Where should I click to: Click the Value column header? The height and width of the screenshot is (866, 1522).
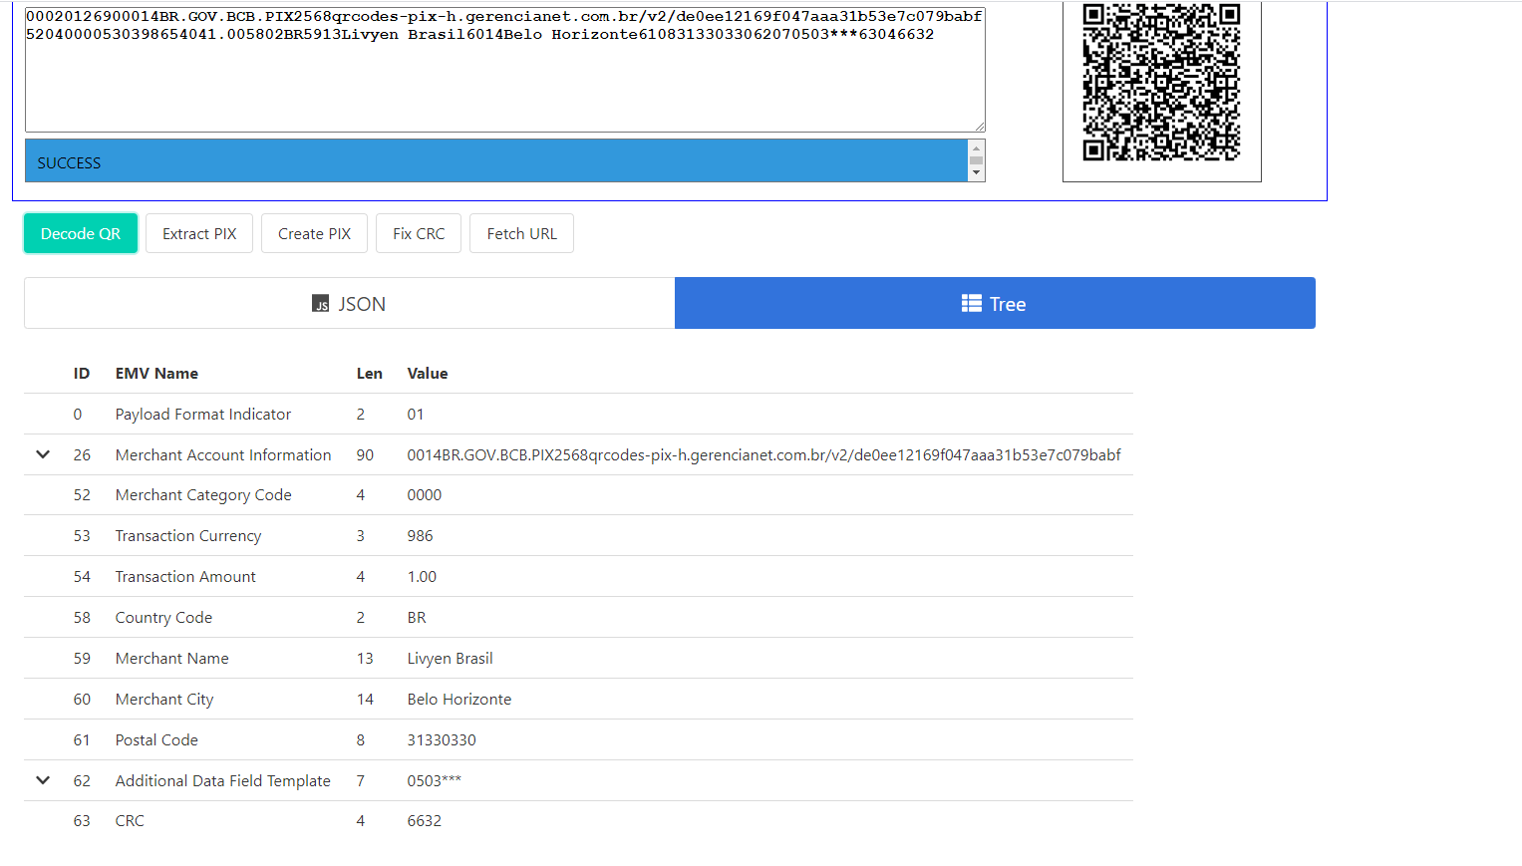coord(427,373)
